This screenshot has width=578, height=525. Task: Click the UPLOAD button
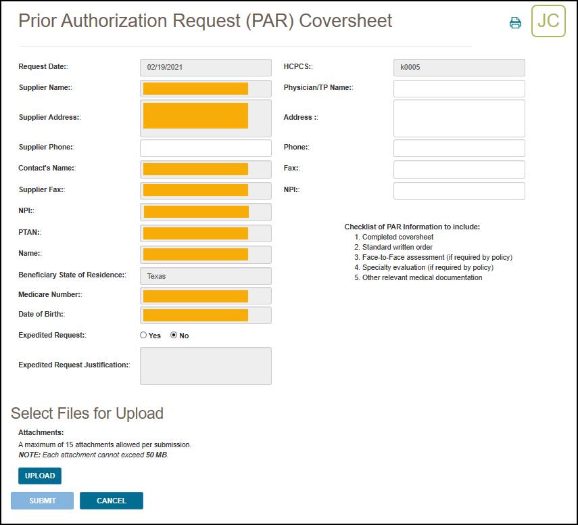pyautogui.click(x=39, y=476)
